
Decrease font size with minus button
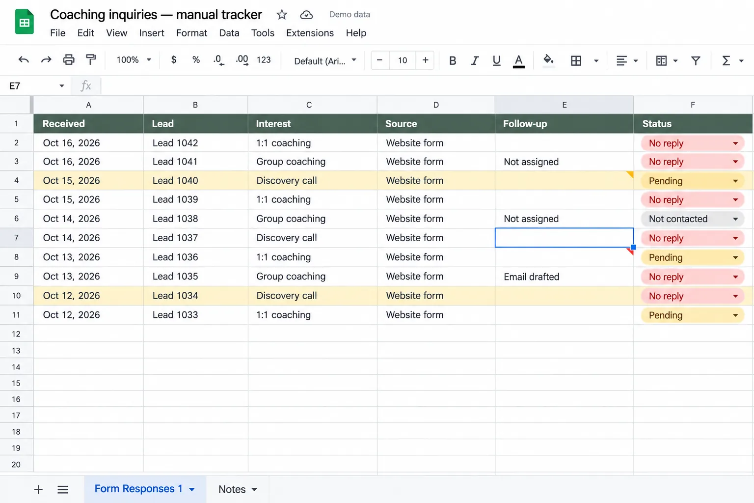[x=379, y=60]
